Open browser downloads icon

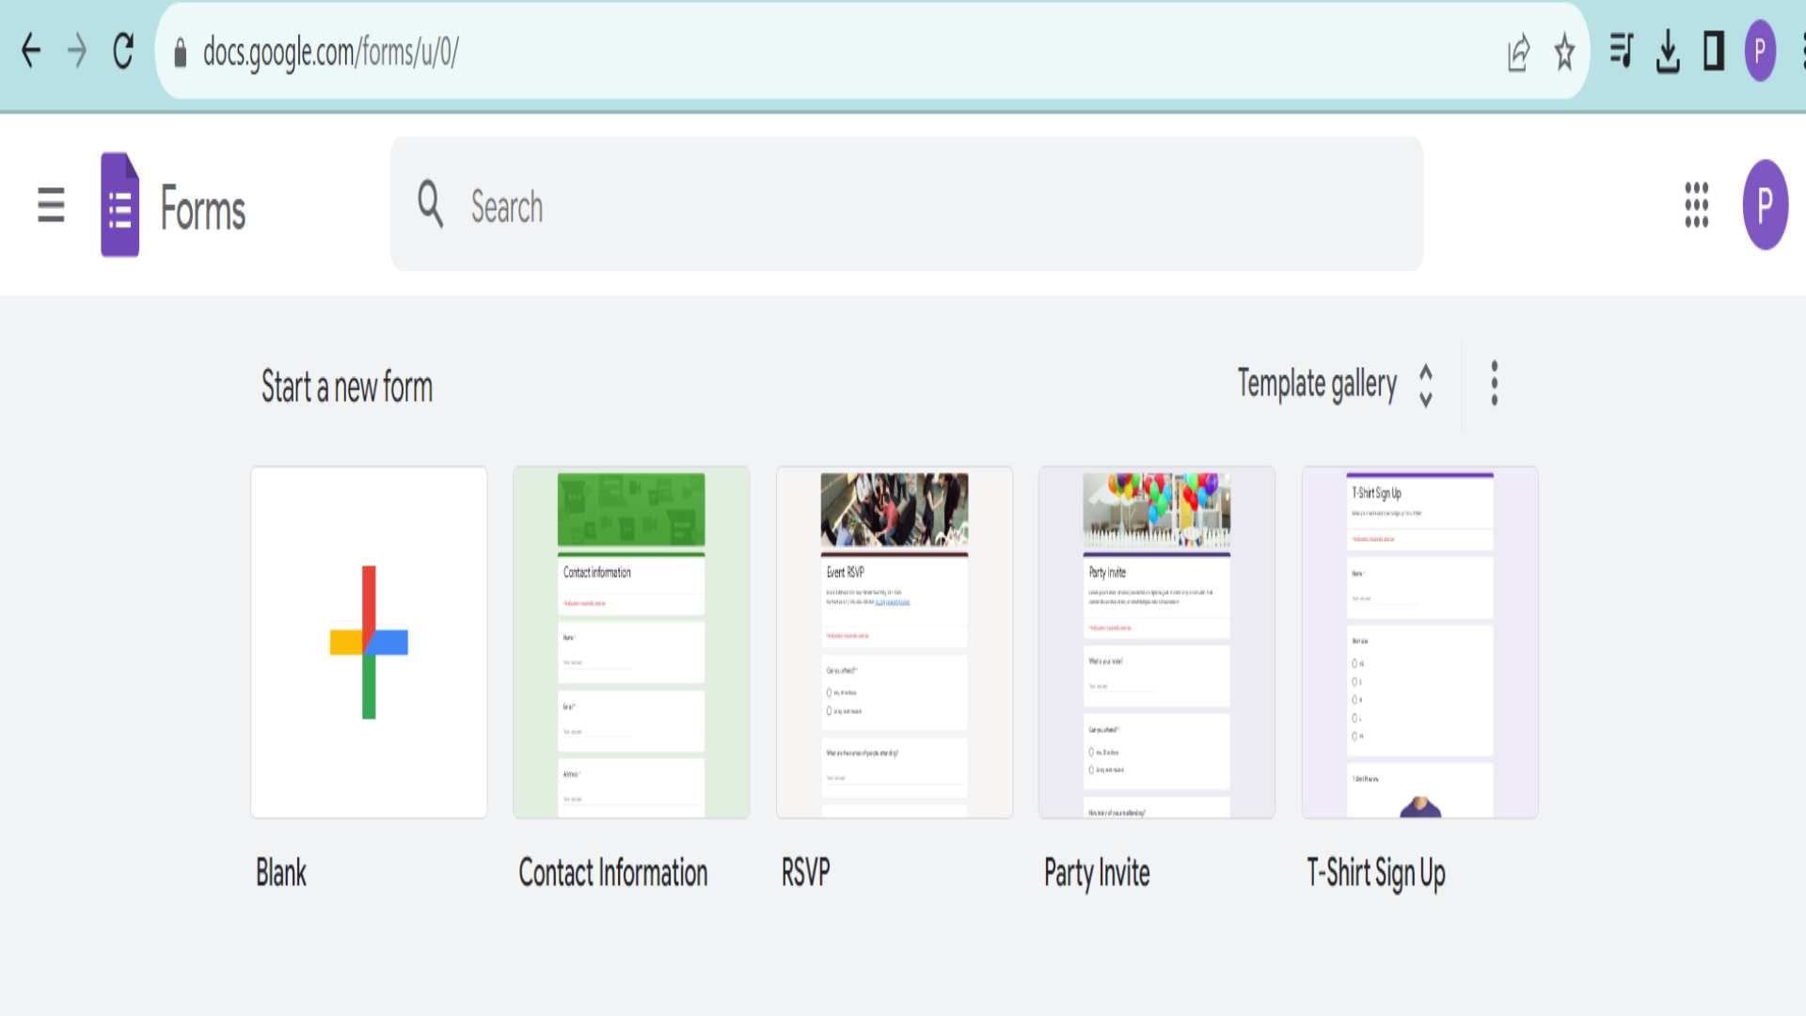(x=1667, y=54)
